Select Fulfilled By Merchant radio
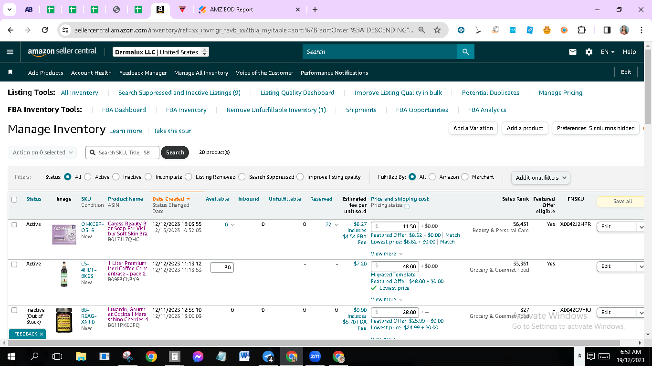Screen dimensions: 652x366 click(465, 177)
